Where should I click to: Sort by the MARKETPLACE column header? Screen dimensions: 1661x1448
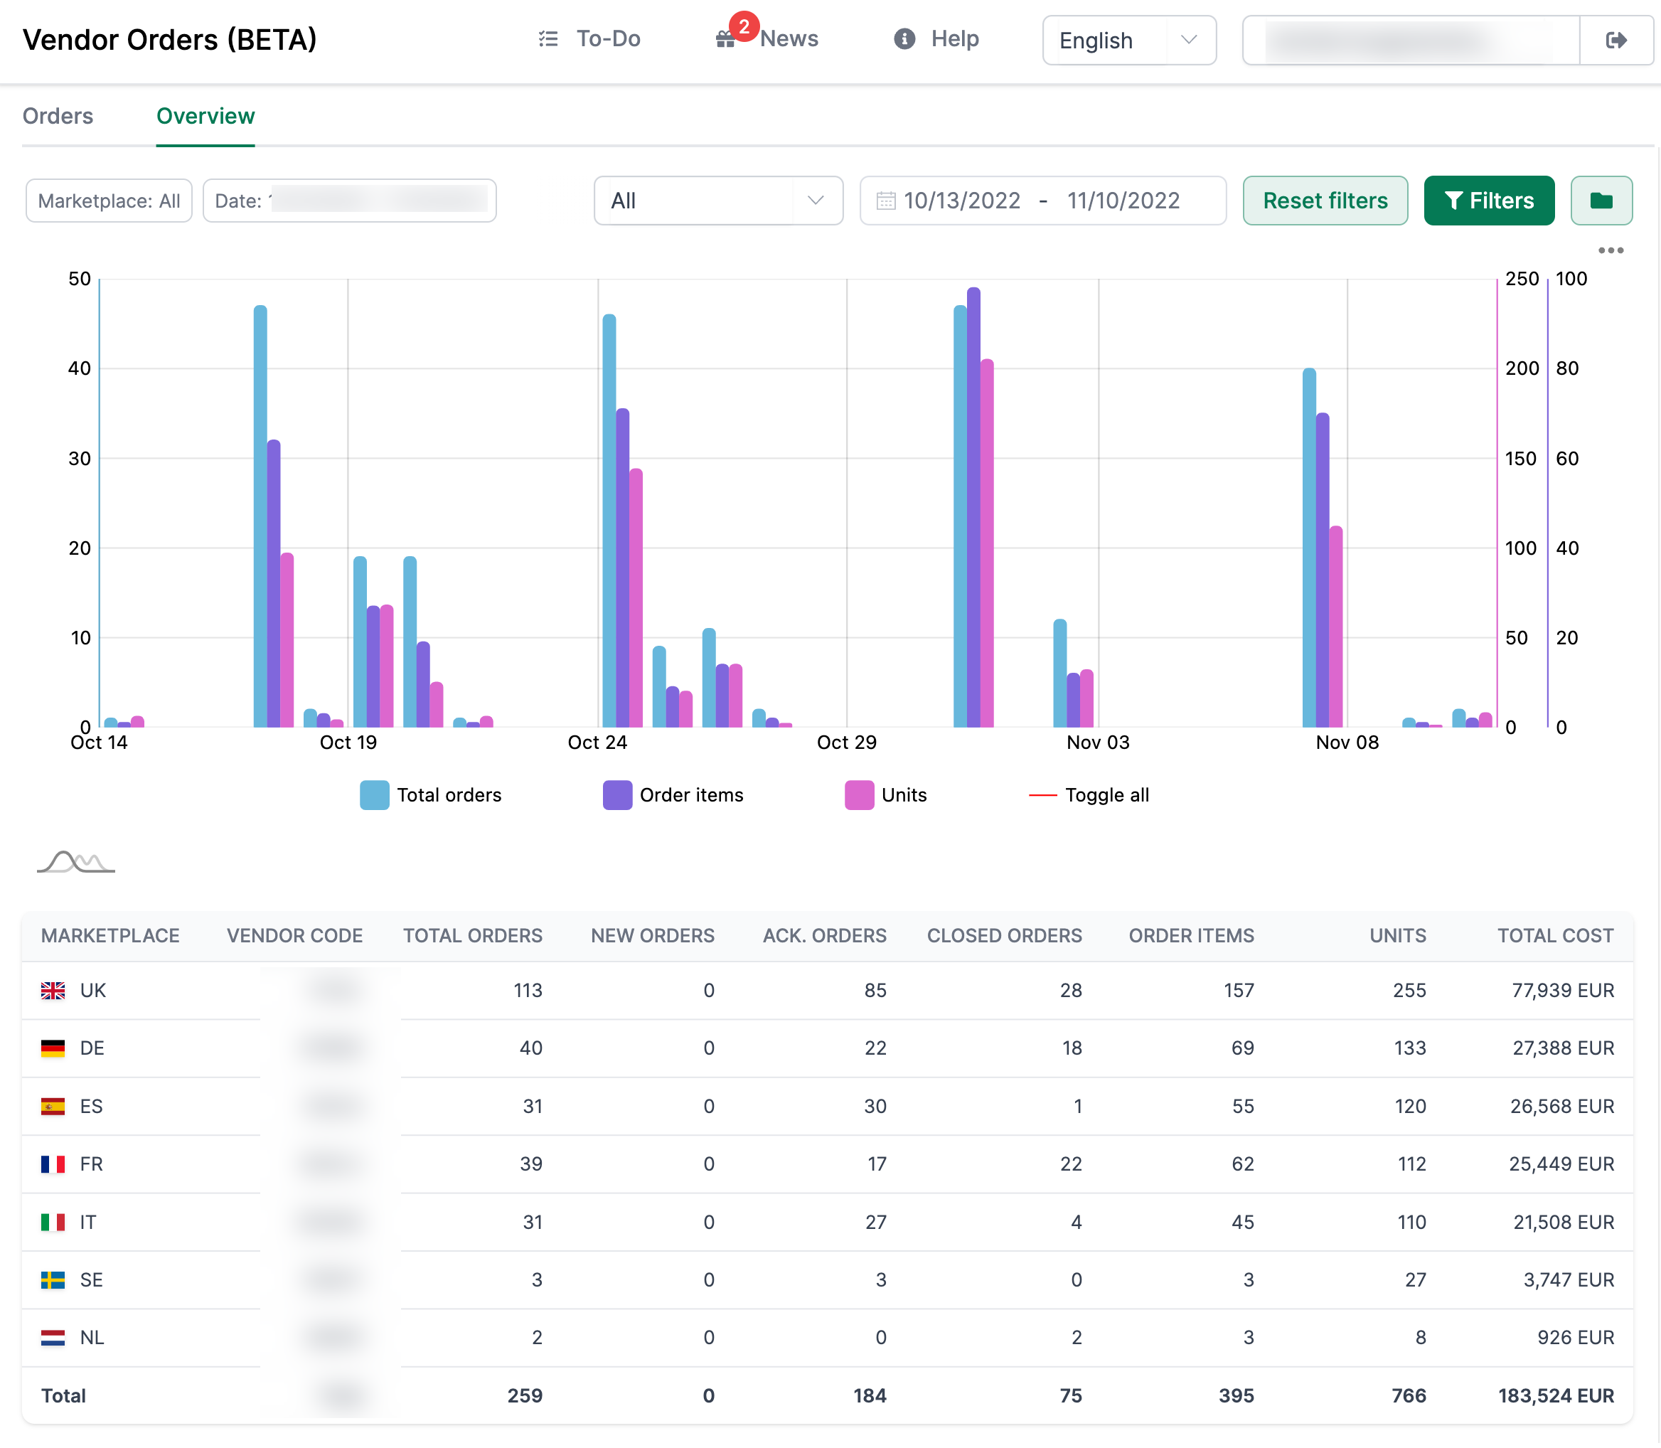click(111, 936)
